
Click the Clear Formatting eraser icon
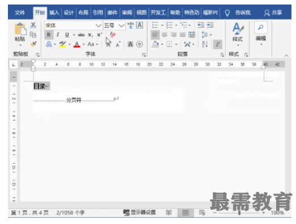point(113,35)
